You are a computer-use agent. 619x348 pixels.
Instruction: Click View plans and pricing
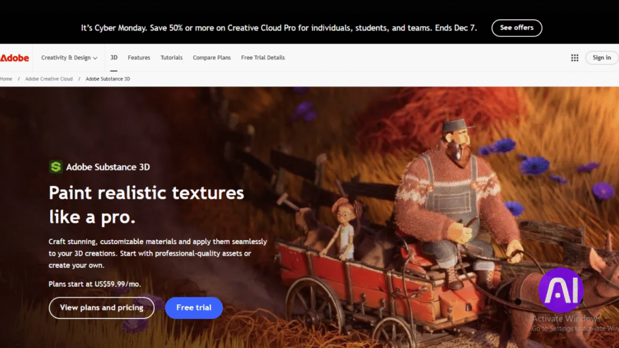click(x=102, y=308)
